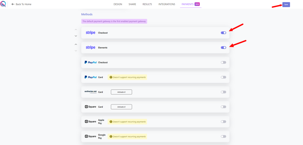Click the authorize.net logo
The width and height of the screenshot is (303, 145).
pyautogui.click(x=91, y=92)
